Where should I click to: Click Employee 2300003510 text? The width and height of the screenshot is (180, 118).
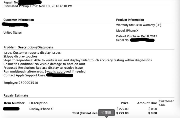[21, 83]
